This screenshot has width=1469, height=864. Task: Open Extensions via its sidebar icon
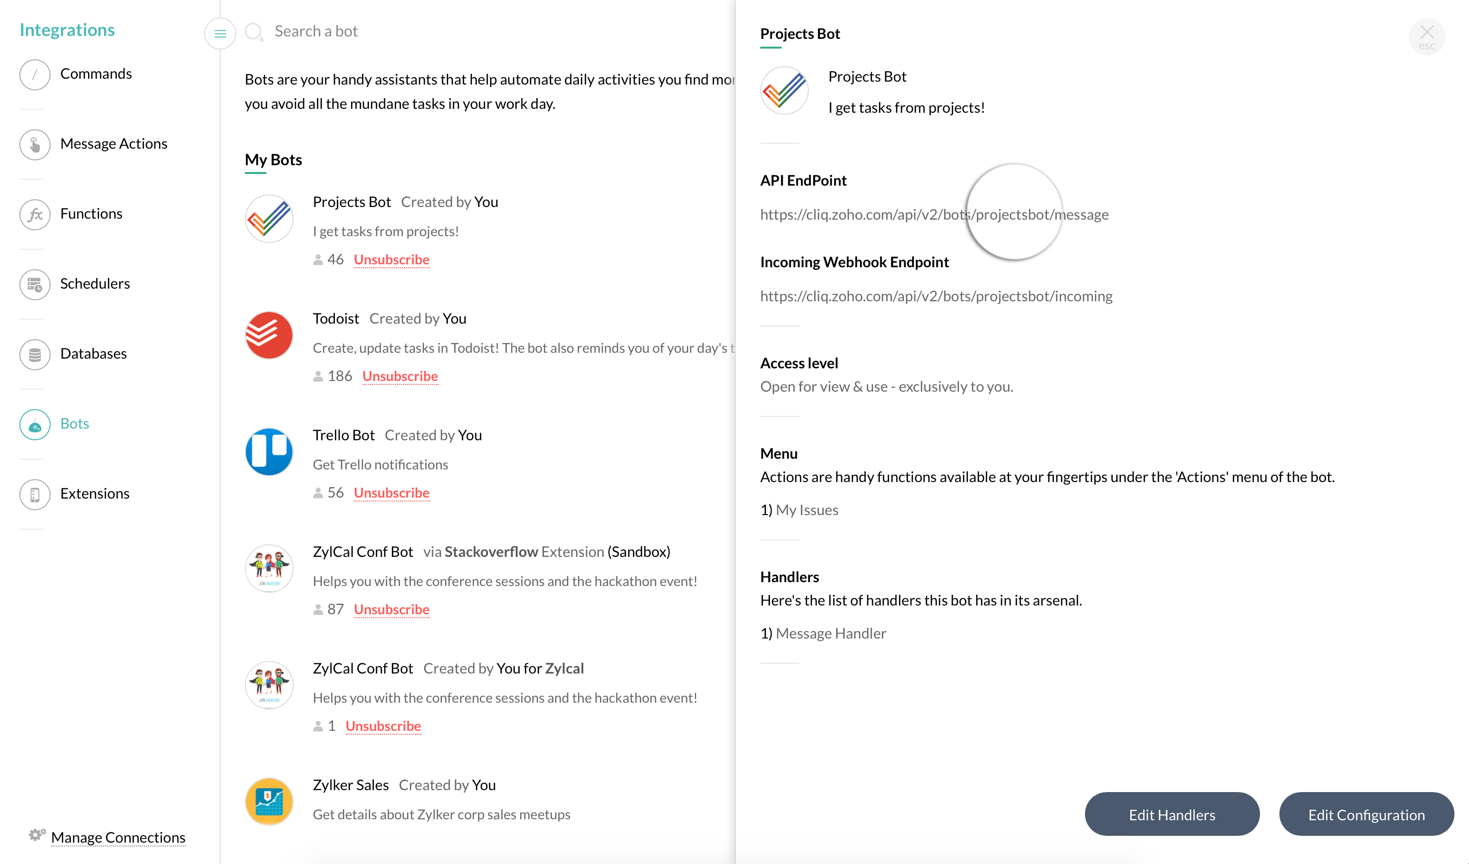[x=35, y=494]
